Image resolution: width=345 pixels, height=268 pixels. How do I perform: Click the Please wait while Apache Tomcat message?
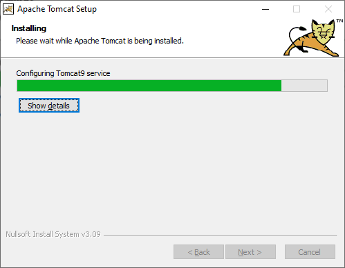click(100, 41)
